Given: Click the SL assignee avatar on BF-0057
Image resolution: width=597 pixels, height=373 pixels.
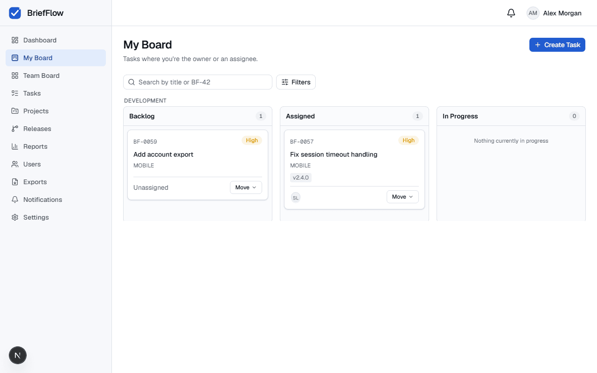Looking at the screenshot, I should coord(296,197).
